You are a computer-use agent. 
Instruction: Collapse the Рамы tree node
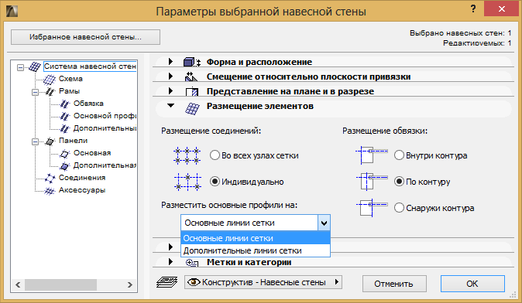coord(36,92)
